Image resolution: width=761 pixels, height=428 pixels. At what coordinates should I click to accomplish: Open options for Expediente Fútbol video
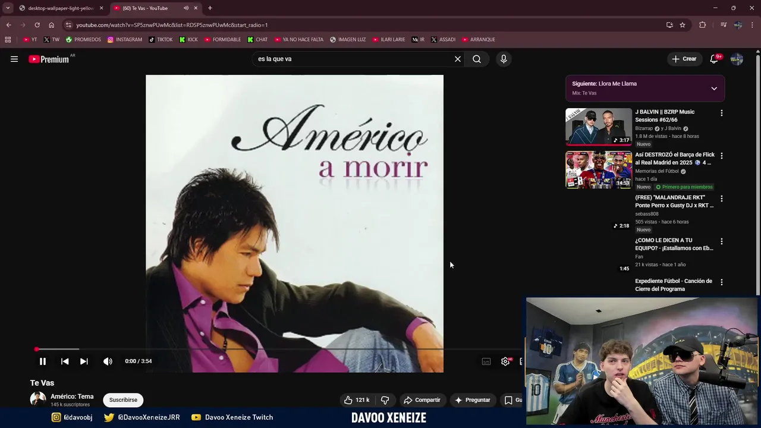coord(722,282)
